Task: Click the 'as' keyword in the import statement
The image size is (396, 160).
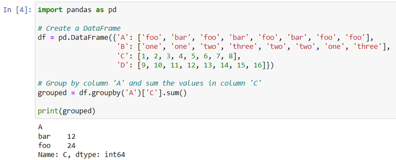Action: tap(101, 11)
